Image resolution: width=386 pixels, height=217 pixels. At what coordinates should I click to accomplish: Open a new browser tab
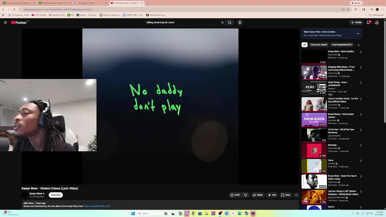click(x=147, y=3)
